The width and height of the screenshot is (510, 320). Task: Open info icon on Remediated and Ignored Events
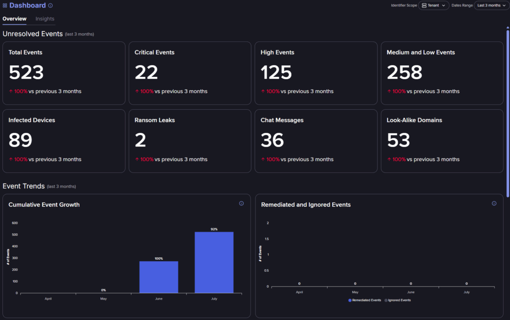coord(494,203)
